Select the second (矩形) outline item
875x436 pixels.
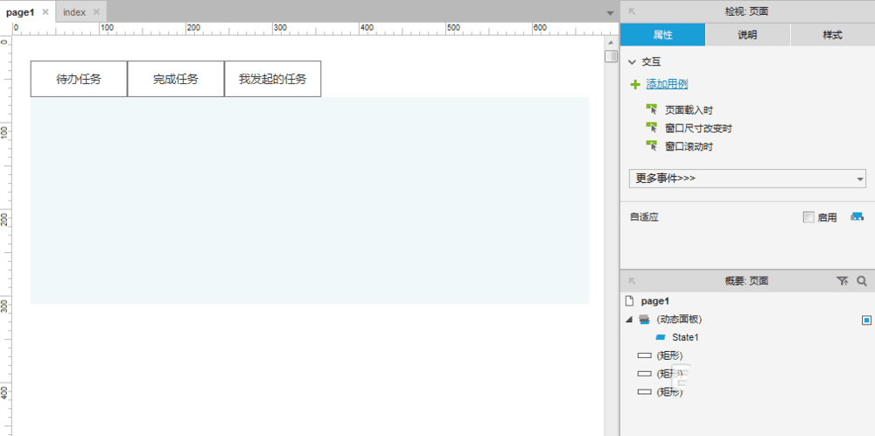[669, 374]
